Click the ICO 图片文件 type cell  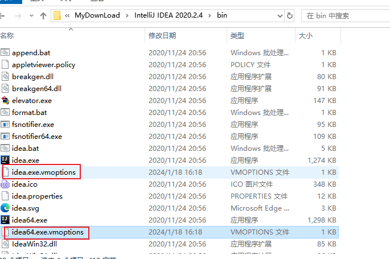252,184
